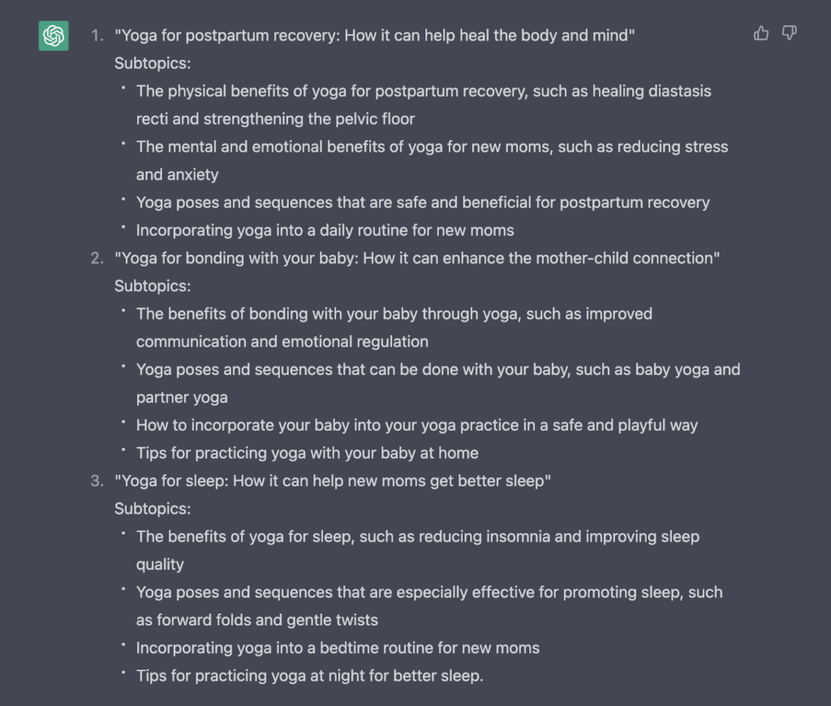Click the bullet on safe postpartum yoga poses
Image resolution: width=831 pixels, height=706 pixels.
point(423,203)
